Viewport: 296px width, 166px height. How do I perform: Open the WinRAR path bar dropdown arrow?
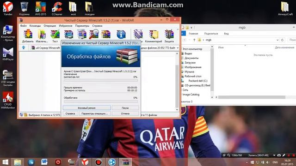pyautogui.click(x=178, y=48)
